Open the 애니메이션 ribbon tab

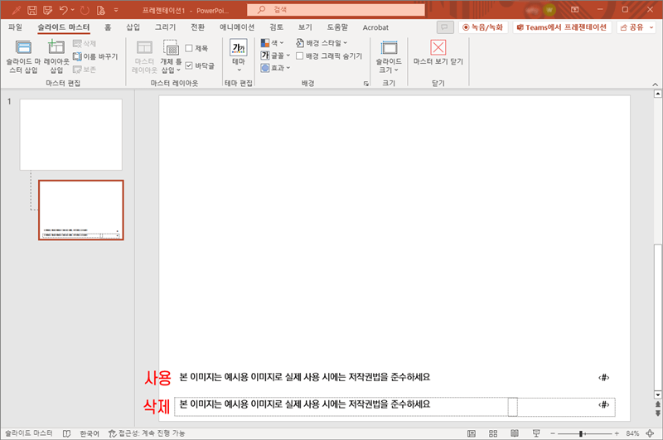(x=237, y=27)
